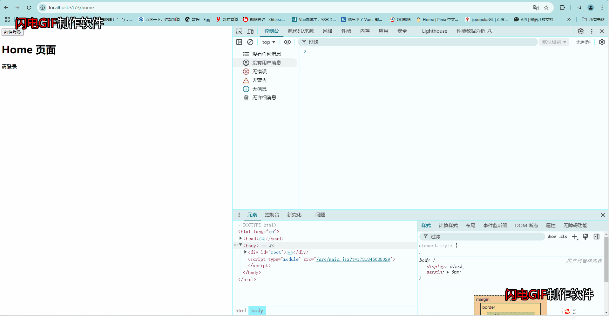Image resolution: width=609 pixels, height=316 pixels.
Task: Create a live expression with the eye icon
Action: [x=287, y=42]
